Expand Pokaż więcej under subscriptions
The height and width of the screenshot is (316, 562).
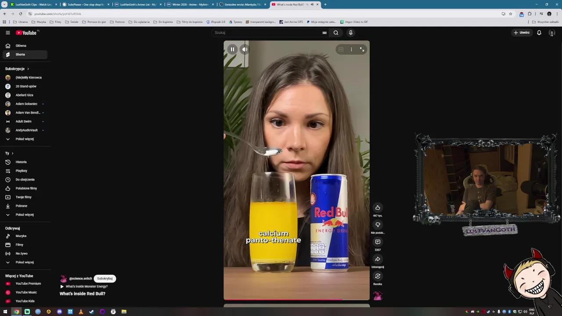click(25, 139)
